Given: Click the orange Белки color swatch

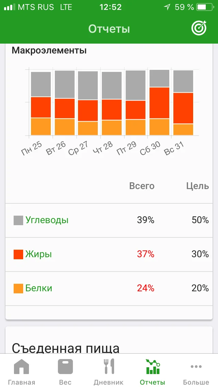Looking at the screenshot, I should pos(18,288).
